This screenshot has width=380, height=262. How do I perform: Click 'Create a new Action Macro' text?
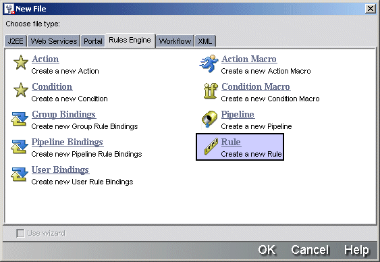click(266, 71)
